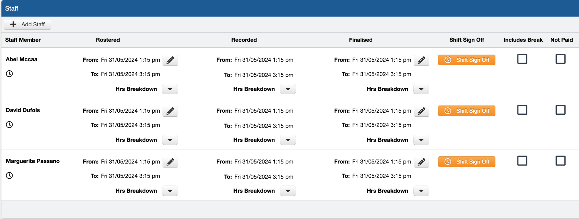Select the staff name Marguerite Passano
Viewport: 579px width, 219px height.
pyautogui.click(x=33, y=161)
